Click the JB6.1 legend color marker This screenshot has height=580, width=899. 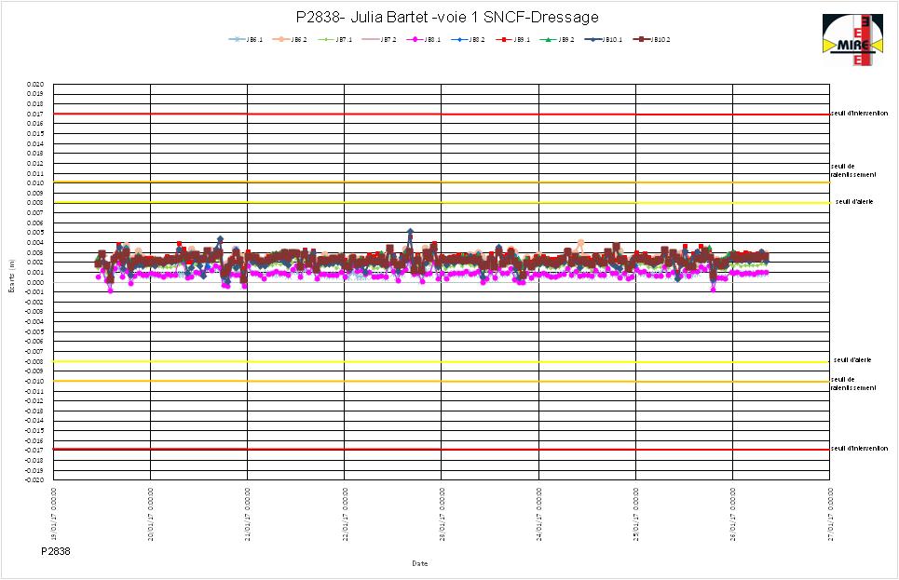point(237,39)
